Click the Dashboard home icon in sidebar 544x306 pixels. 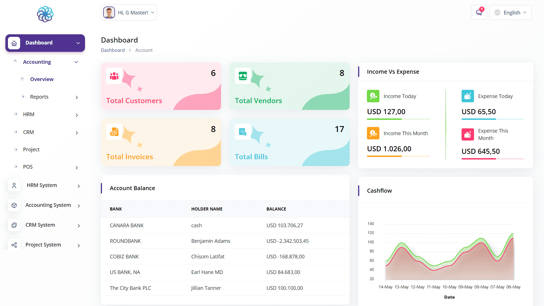click(x=14, y=43)
